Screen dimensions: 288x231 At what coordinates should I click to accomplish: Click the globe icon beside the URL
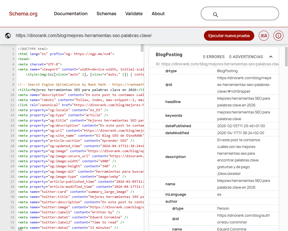(x=8, y=36)
